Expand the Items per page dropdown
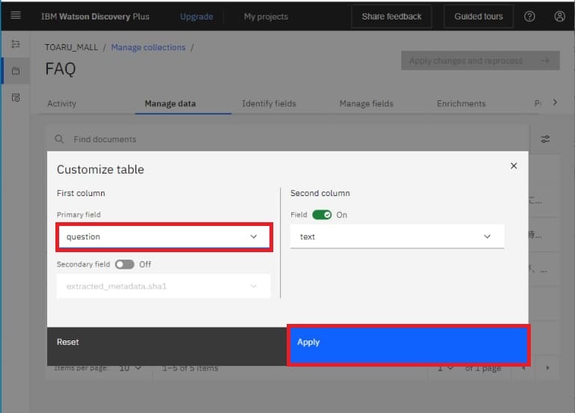Screen dimensions: 575x413 [x=130, y=368]
